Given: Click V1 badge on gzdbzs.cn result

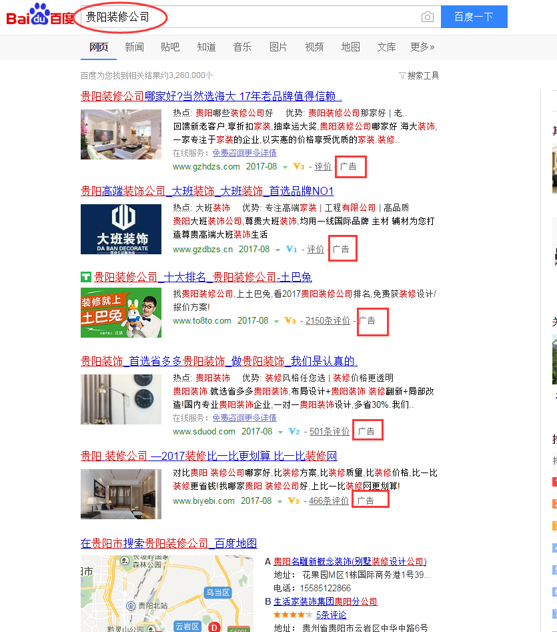Looking at the screenshot, I should tap(292, 250).
